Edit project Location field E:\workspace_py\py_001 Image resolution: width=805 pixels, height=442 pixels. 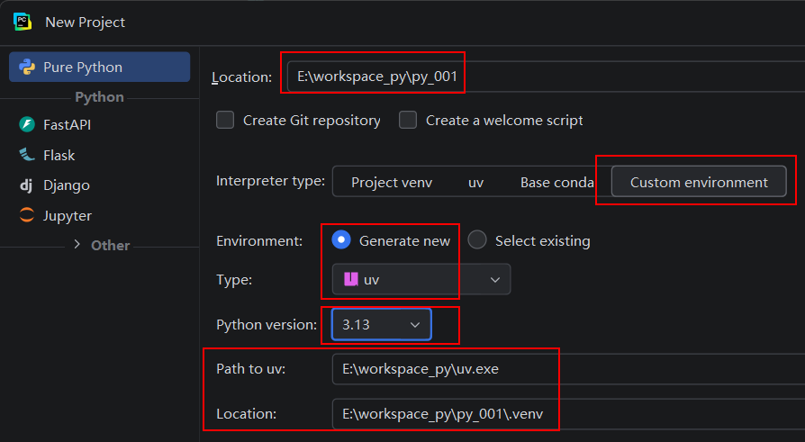546,77
